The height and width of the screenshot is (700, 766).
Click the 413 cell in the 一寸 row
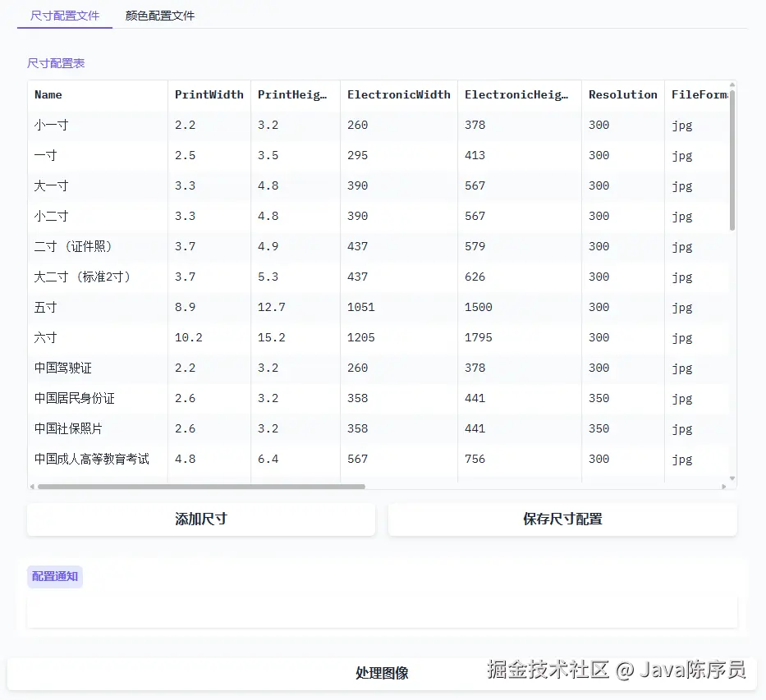[520, 156]
